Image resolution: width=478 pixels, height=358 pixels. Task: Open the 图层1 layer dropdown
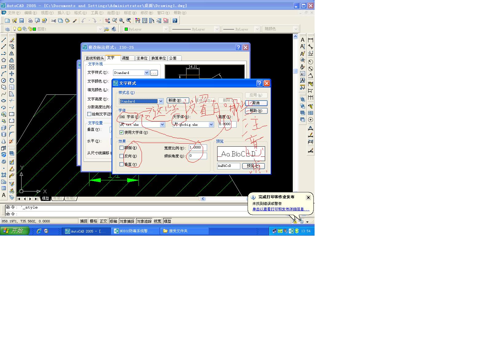tap(100, 29)
